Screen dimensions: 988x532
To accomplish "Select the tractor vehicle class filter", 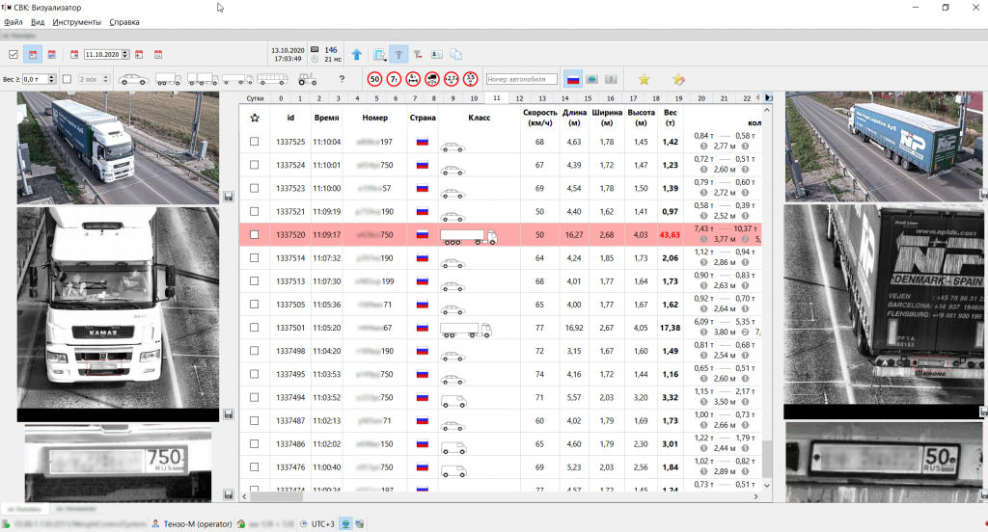I will point(307,79).
